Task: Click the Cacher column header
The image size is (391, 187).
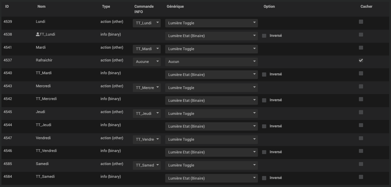Action: pyautogui.click(x=366, y=7)
